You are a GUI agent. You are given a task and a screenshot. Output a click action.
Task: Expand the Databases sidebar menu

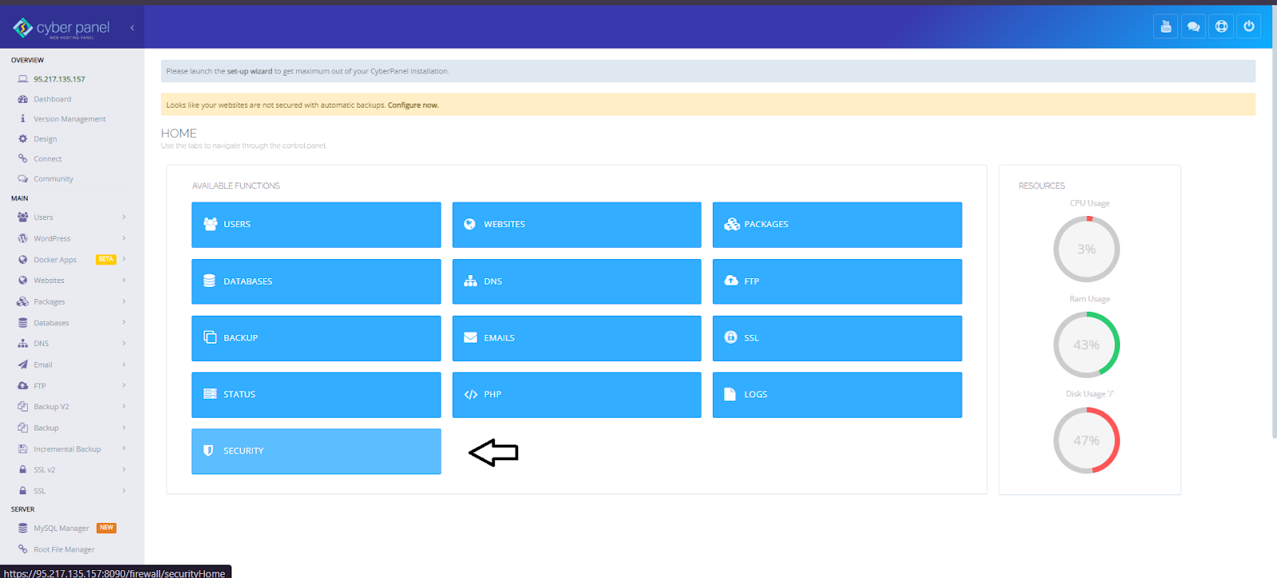point(72,323)
